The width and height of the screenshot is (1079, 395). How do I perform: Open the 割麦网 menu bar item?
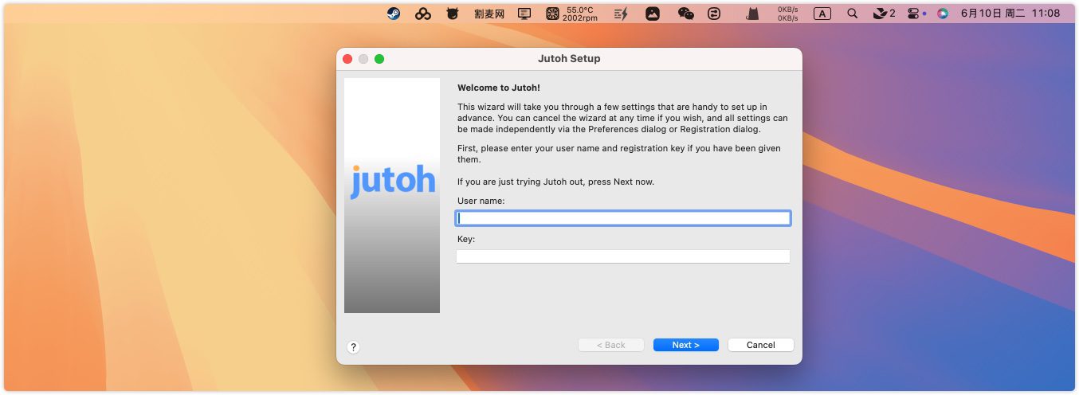pyautogui.click(x=488, y=14)
